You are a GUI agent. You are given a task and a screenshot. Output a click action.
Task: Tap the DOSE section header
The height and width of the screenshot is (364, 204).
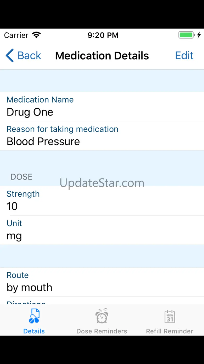coord(21,177)
